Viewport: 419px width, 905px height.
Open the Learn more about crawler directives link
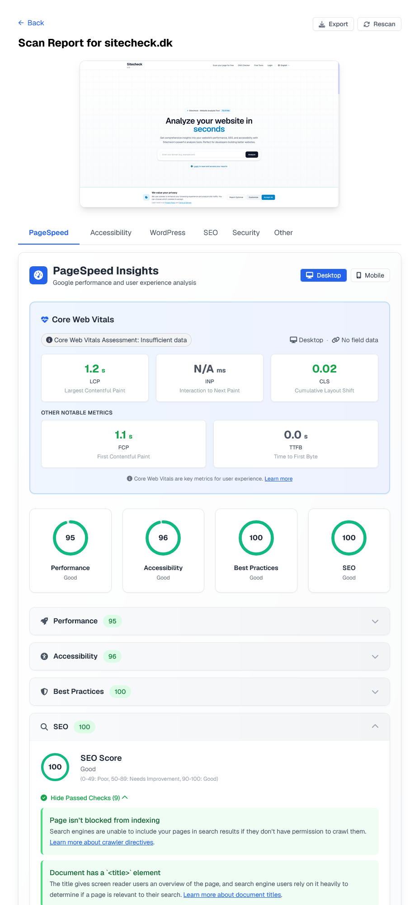[x=101, y=842]
